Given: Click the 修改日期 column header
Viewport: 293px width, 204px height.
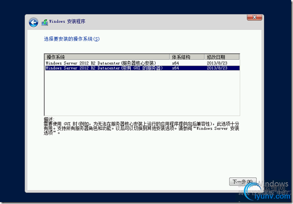Looking at the screenshot, I should 222,57.
